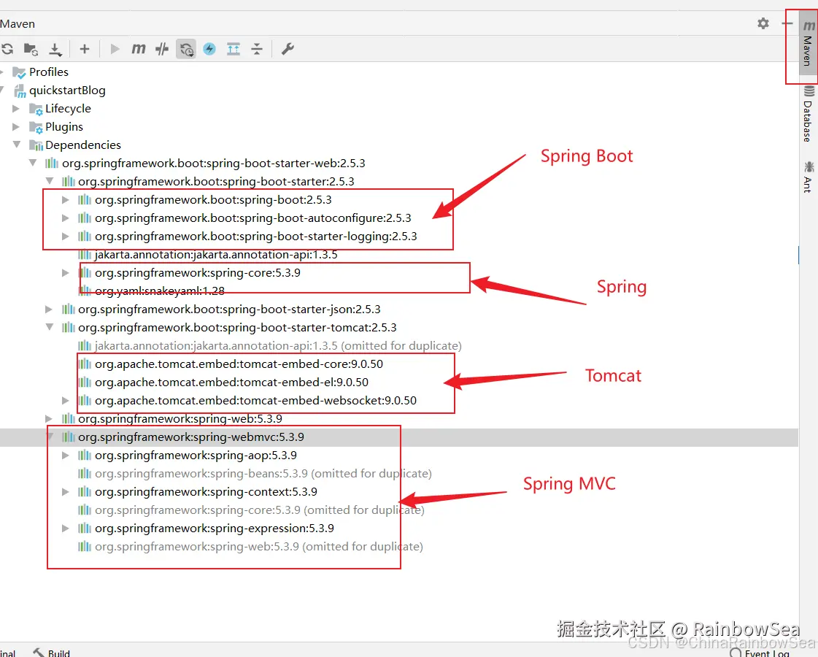Select jakarta.annotation-api:1.3.5 non-duplicate row

click(216, 255)
